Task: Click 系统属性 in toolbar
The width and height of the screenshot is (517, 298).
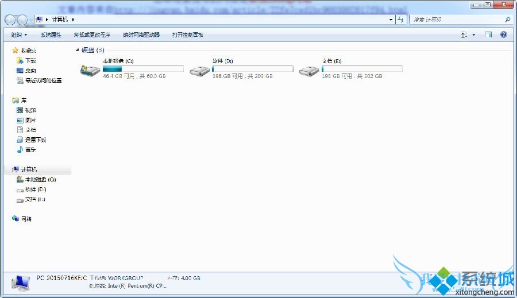Action: [x=51, y=34]
